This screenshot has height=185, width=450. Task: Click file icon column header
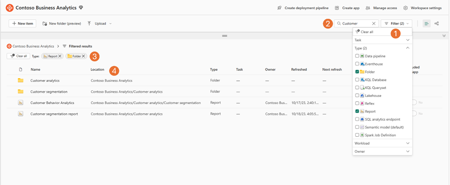20,69
